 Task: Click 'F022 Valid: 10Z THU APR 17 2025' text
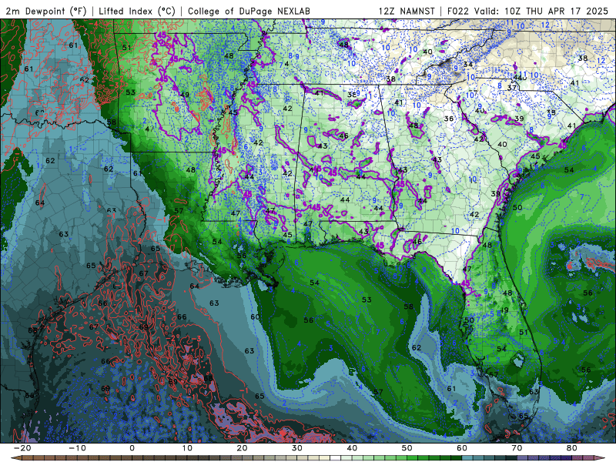(527, 11)
